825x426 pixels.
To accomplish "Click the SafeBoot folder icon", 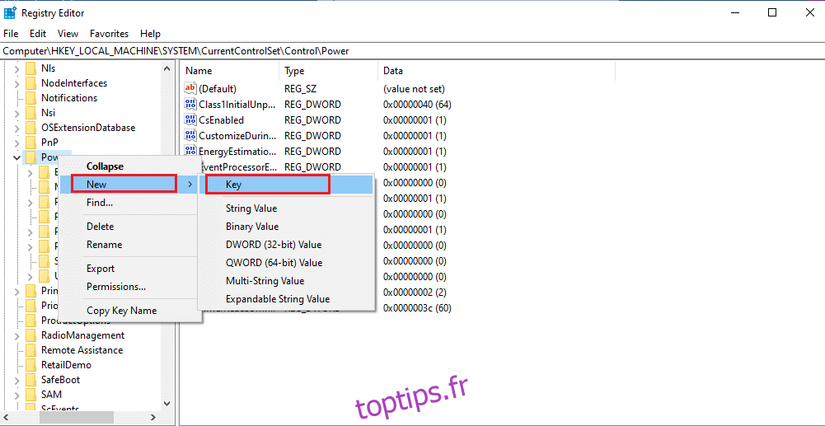I will pyautogui.click(x=31, y=380).
